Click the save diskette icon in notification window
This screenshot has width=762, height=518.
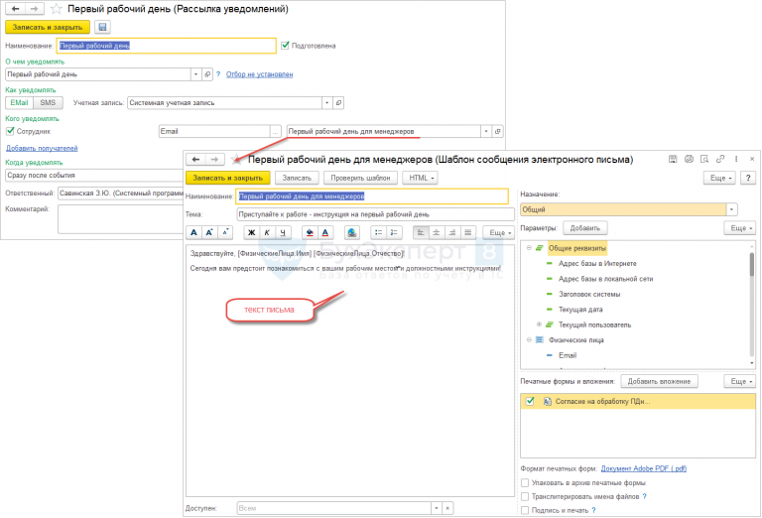click(x=103, y=27)
